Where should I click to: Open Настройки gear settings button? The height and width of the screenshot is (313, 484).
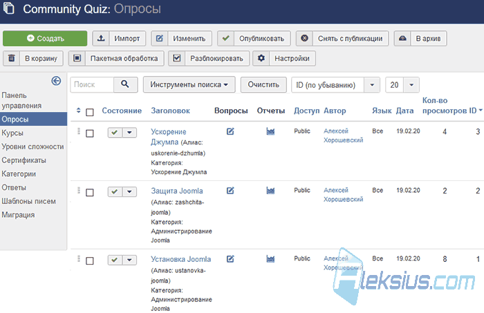click(x=284, y=58)
